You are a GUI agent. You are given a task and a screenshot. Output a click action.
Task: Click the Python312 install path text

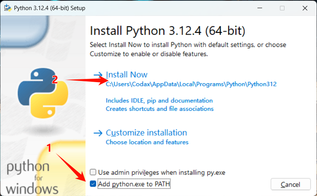tap(191, 84)
